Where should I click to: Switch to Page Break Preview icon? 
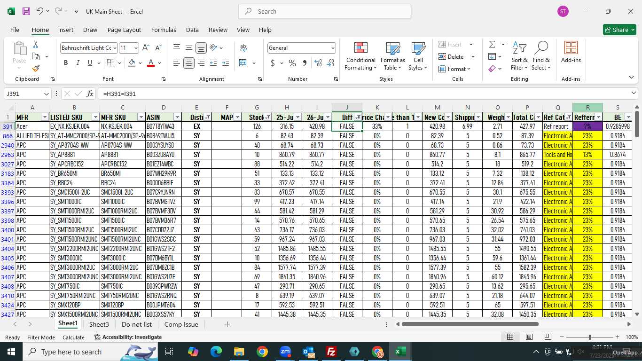pyautogui.click(x=548, y=337)
